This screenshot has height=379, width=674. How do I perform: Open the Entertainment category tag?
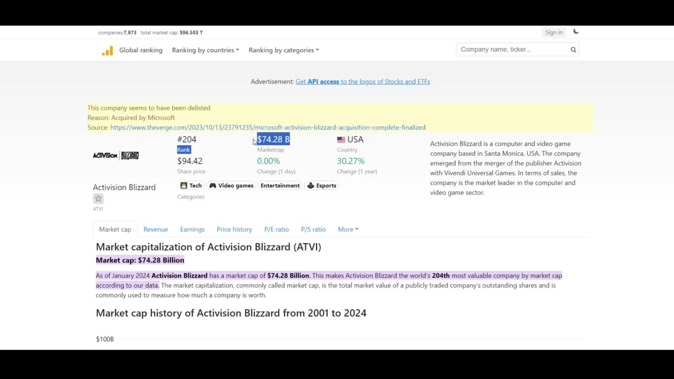pyautogui.click(x=280, y=185)
